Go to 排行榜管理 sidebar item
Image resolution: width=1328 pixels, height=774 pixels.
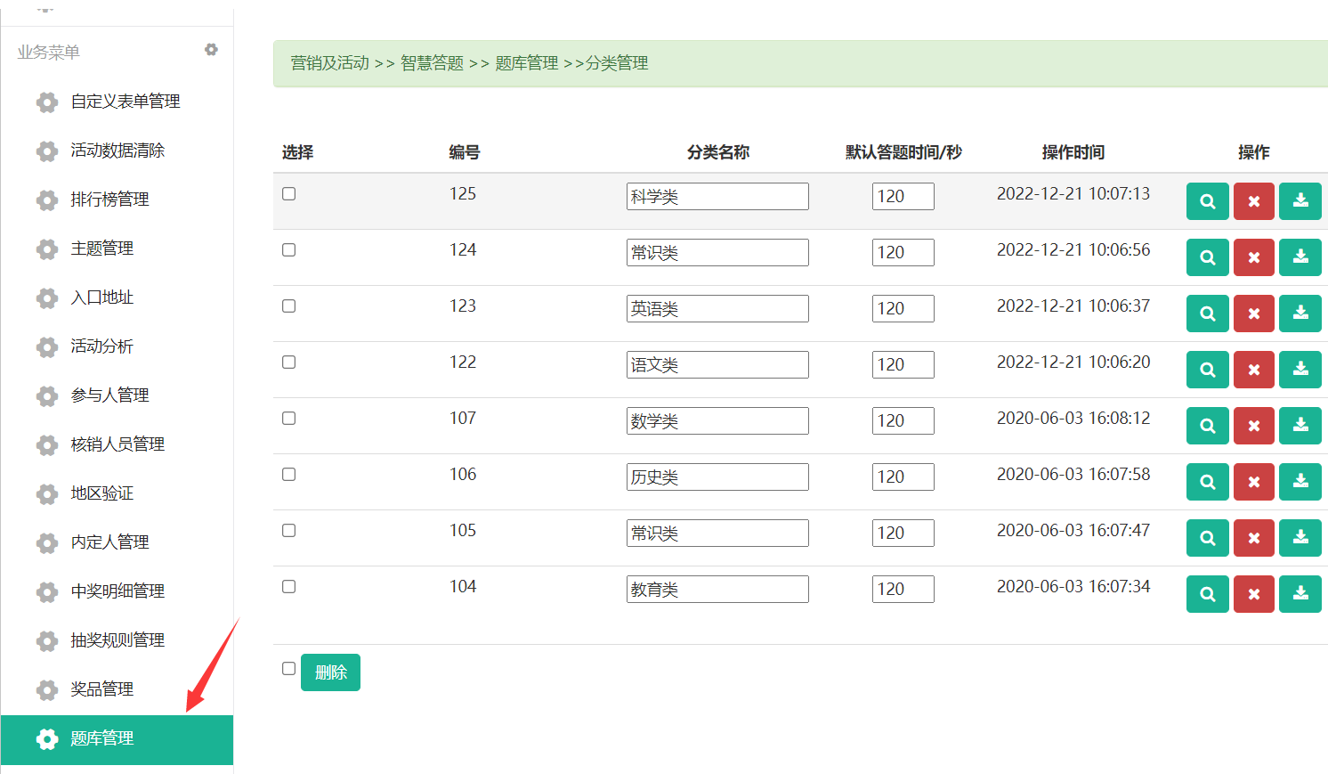point(109,200)
